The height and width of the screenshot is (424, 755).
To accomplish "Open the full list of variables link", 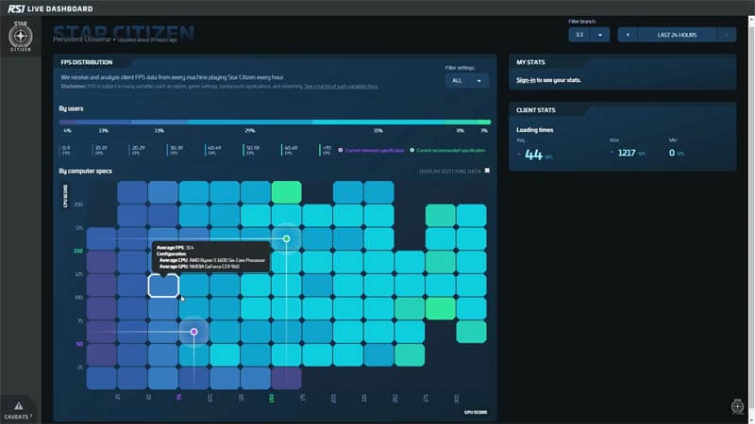I will point(342,87).
